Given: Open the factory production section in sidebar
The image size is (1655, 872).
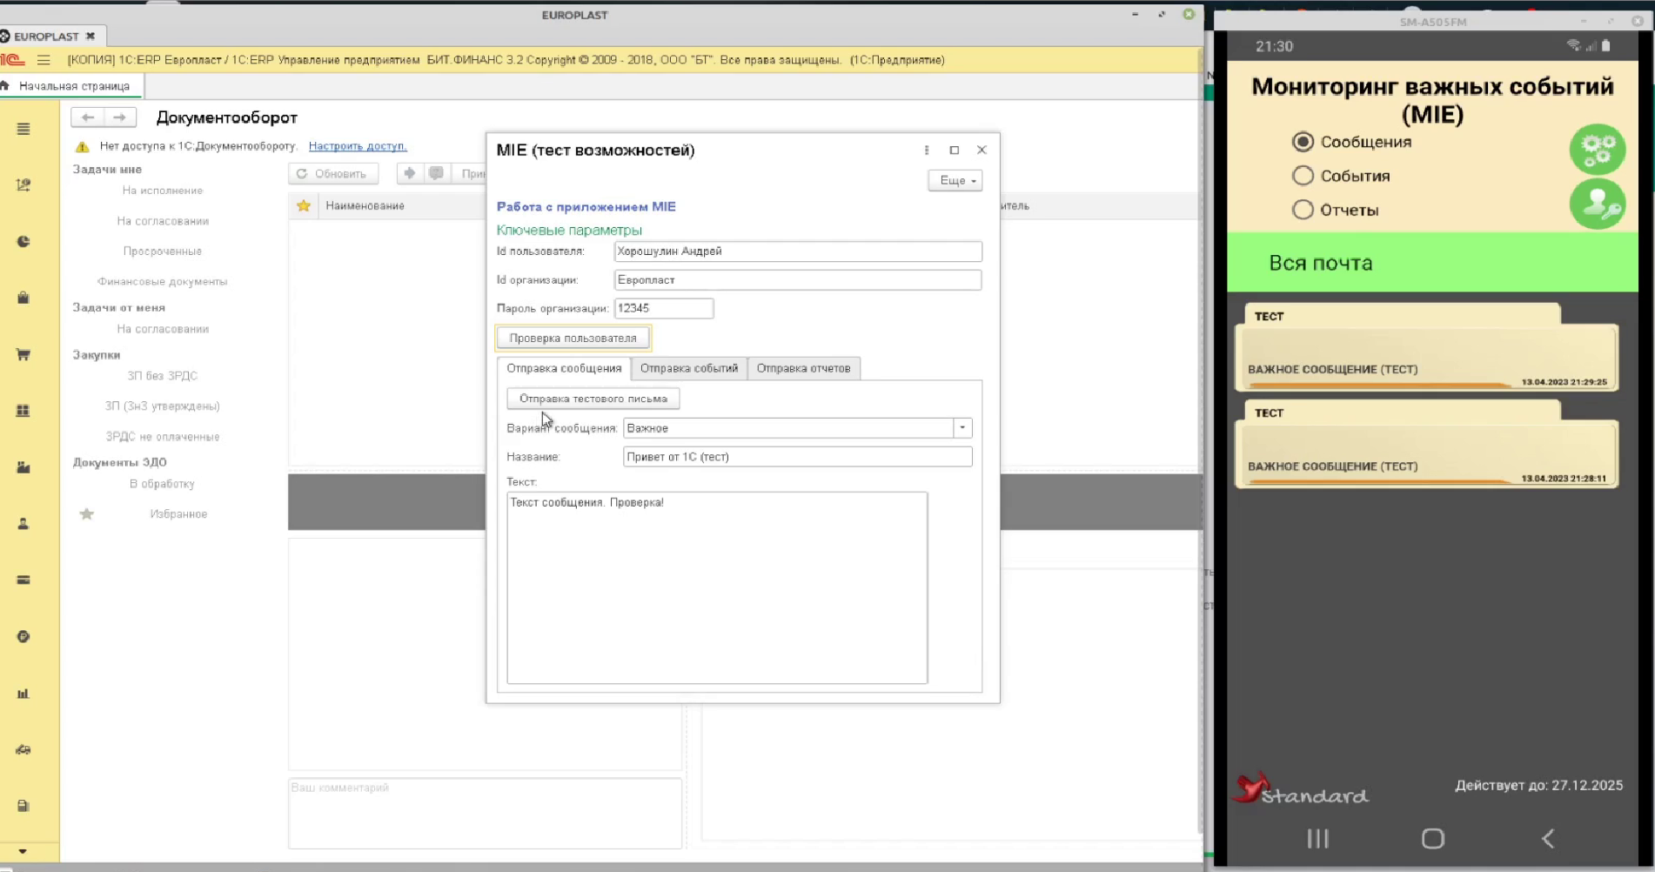Looking at the screenshot, I should click(23, 467).
